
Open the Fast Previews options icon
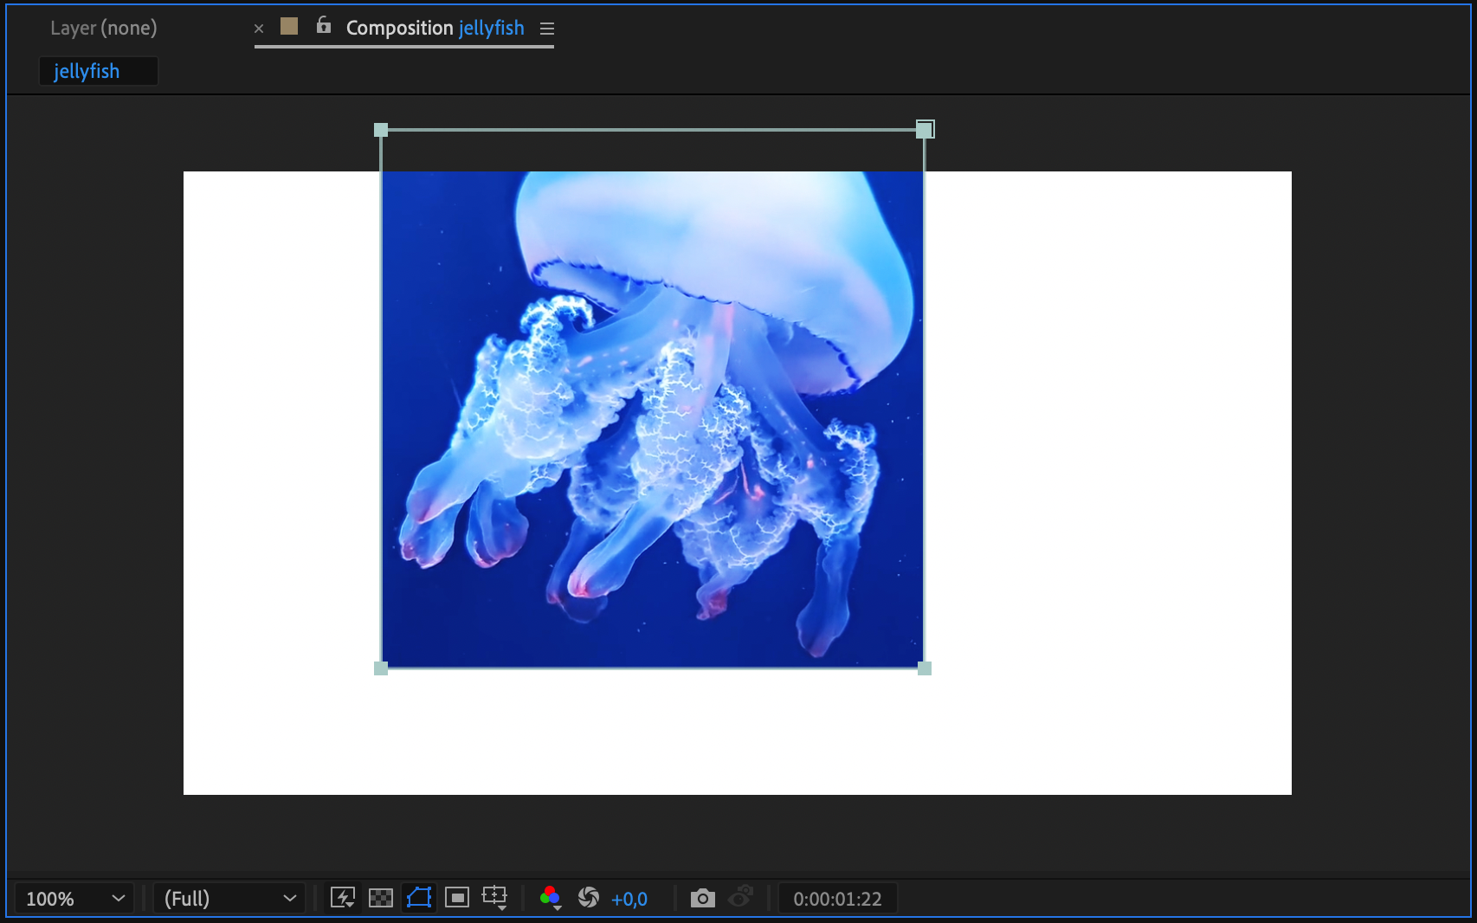[x=343, y=898]
